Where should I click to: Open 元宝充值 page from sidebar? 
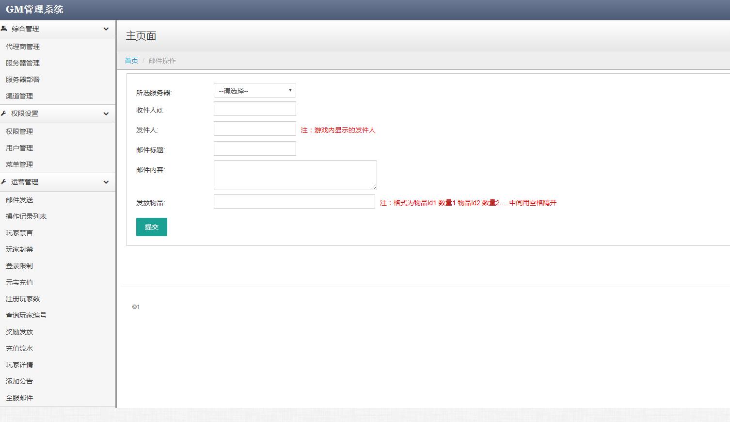point(19,282)
